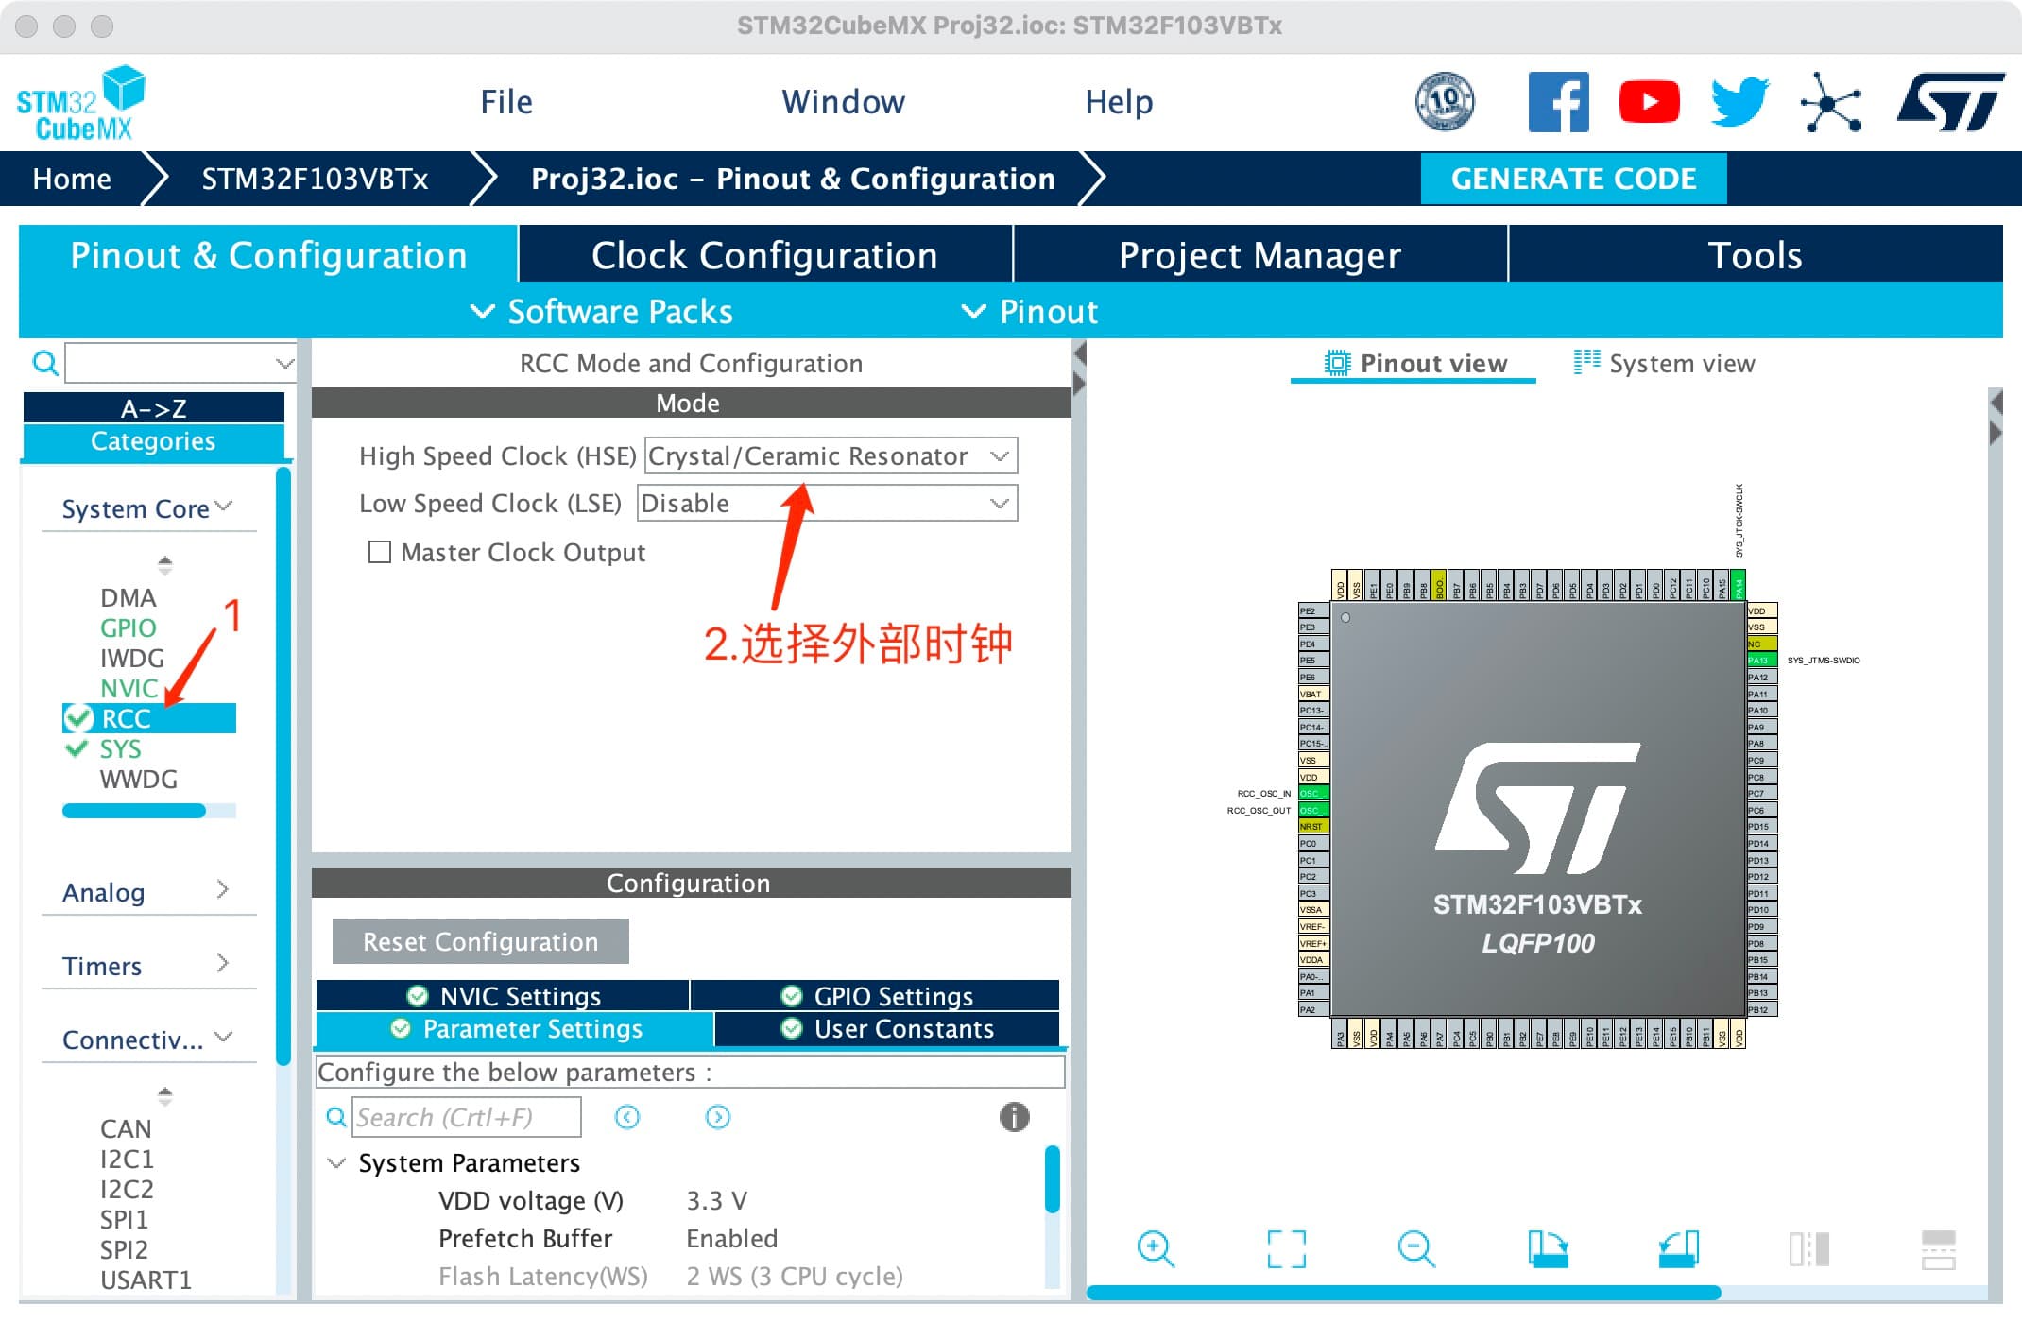This screenshot has height=1323, width=2022.
Task: Show parameter info with the i icon
Action: click(x=1014, y=1117)
